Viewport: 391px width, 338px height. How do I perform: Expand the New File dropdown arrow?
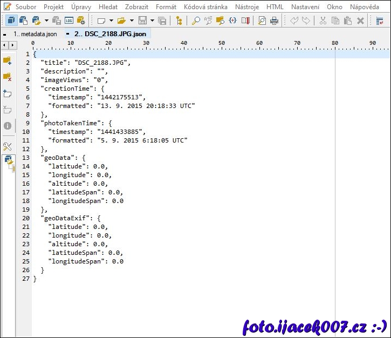coord(111,21)
